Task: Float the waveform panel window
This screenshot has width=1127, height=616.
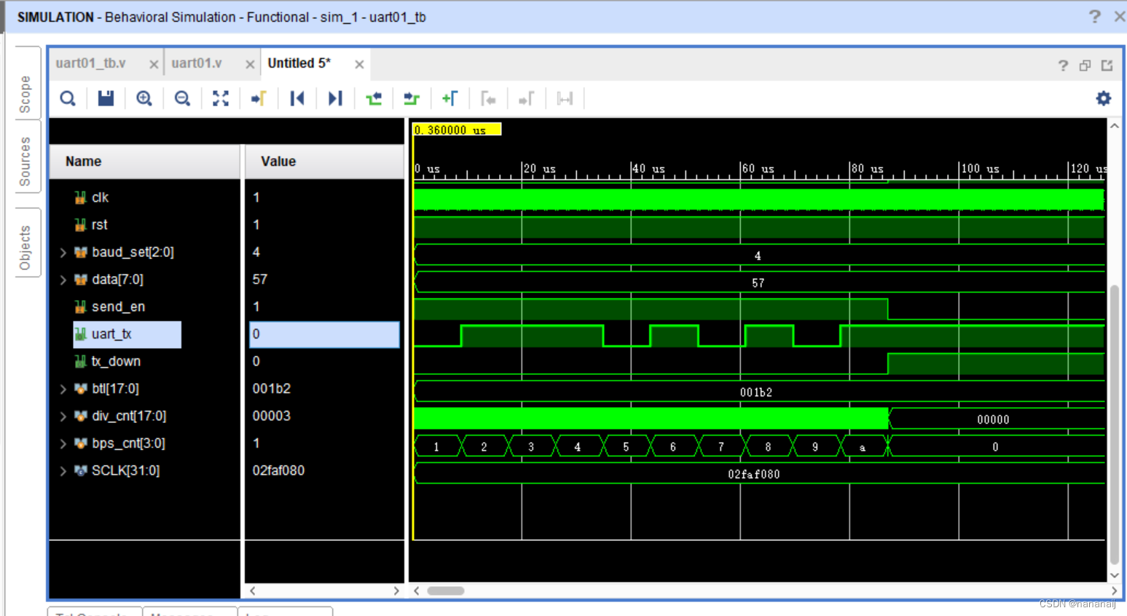Action: click(1085, 66)
